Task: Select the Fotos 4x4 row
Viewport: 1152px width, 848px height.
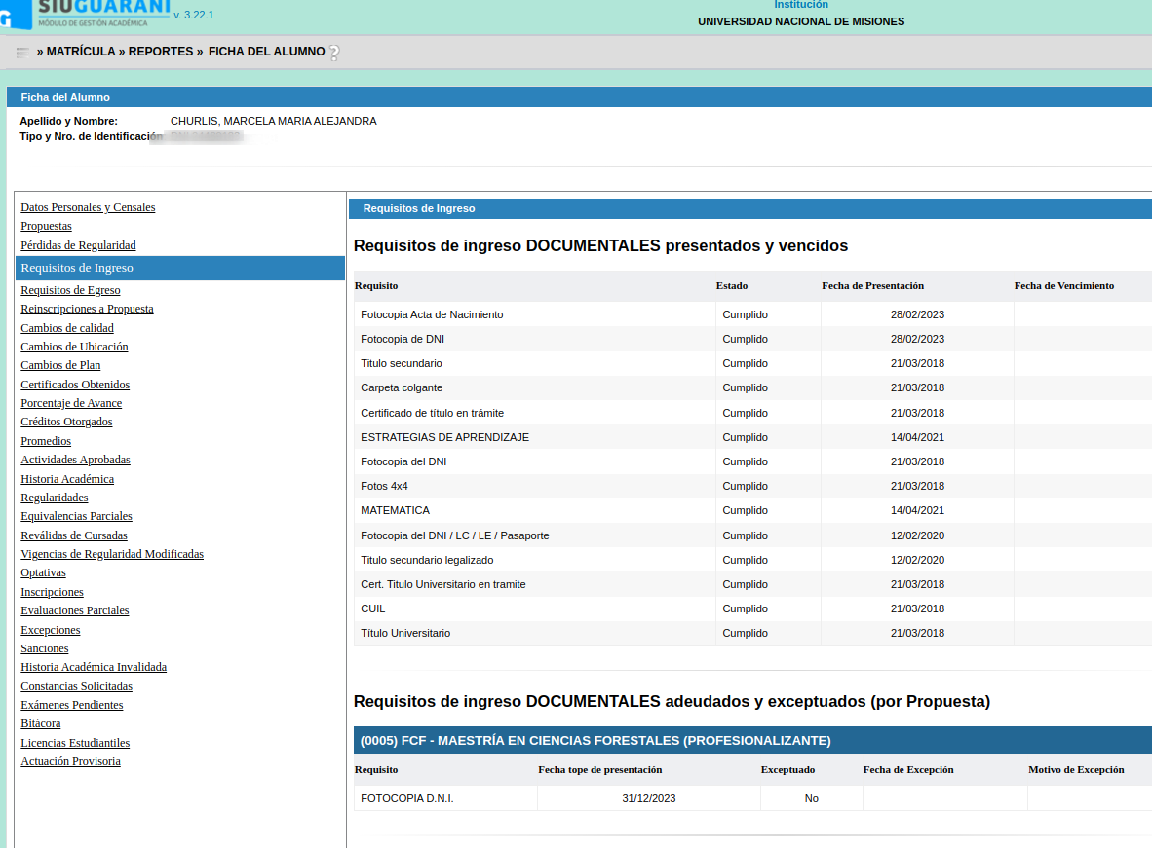Action: pyautogui.click(x=753, y=486)
